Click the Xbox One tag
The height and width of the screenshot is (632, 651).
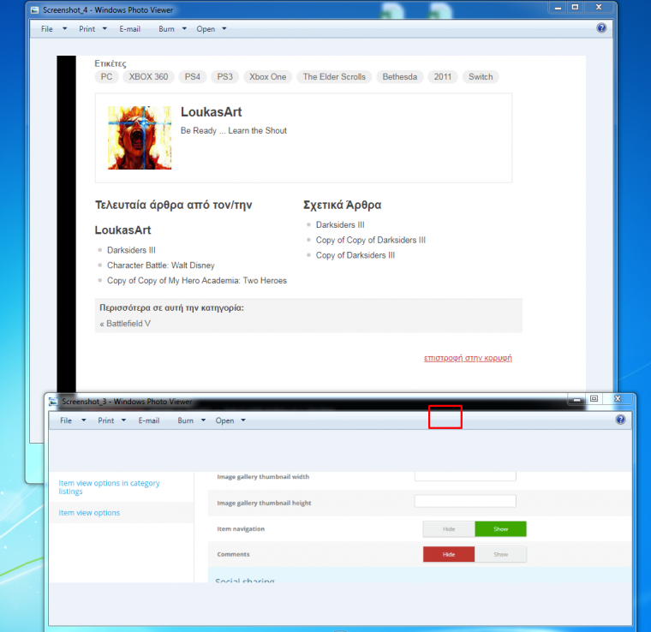(268, 77)
